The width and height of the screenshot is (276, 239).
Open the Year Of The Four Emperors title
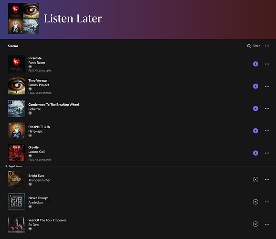click(x=47, y=220)
